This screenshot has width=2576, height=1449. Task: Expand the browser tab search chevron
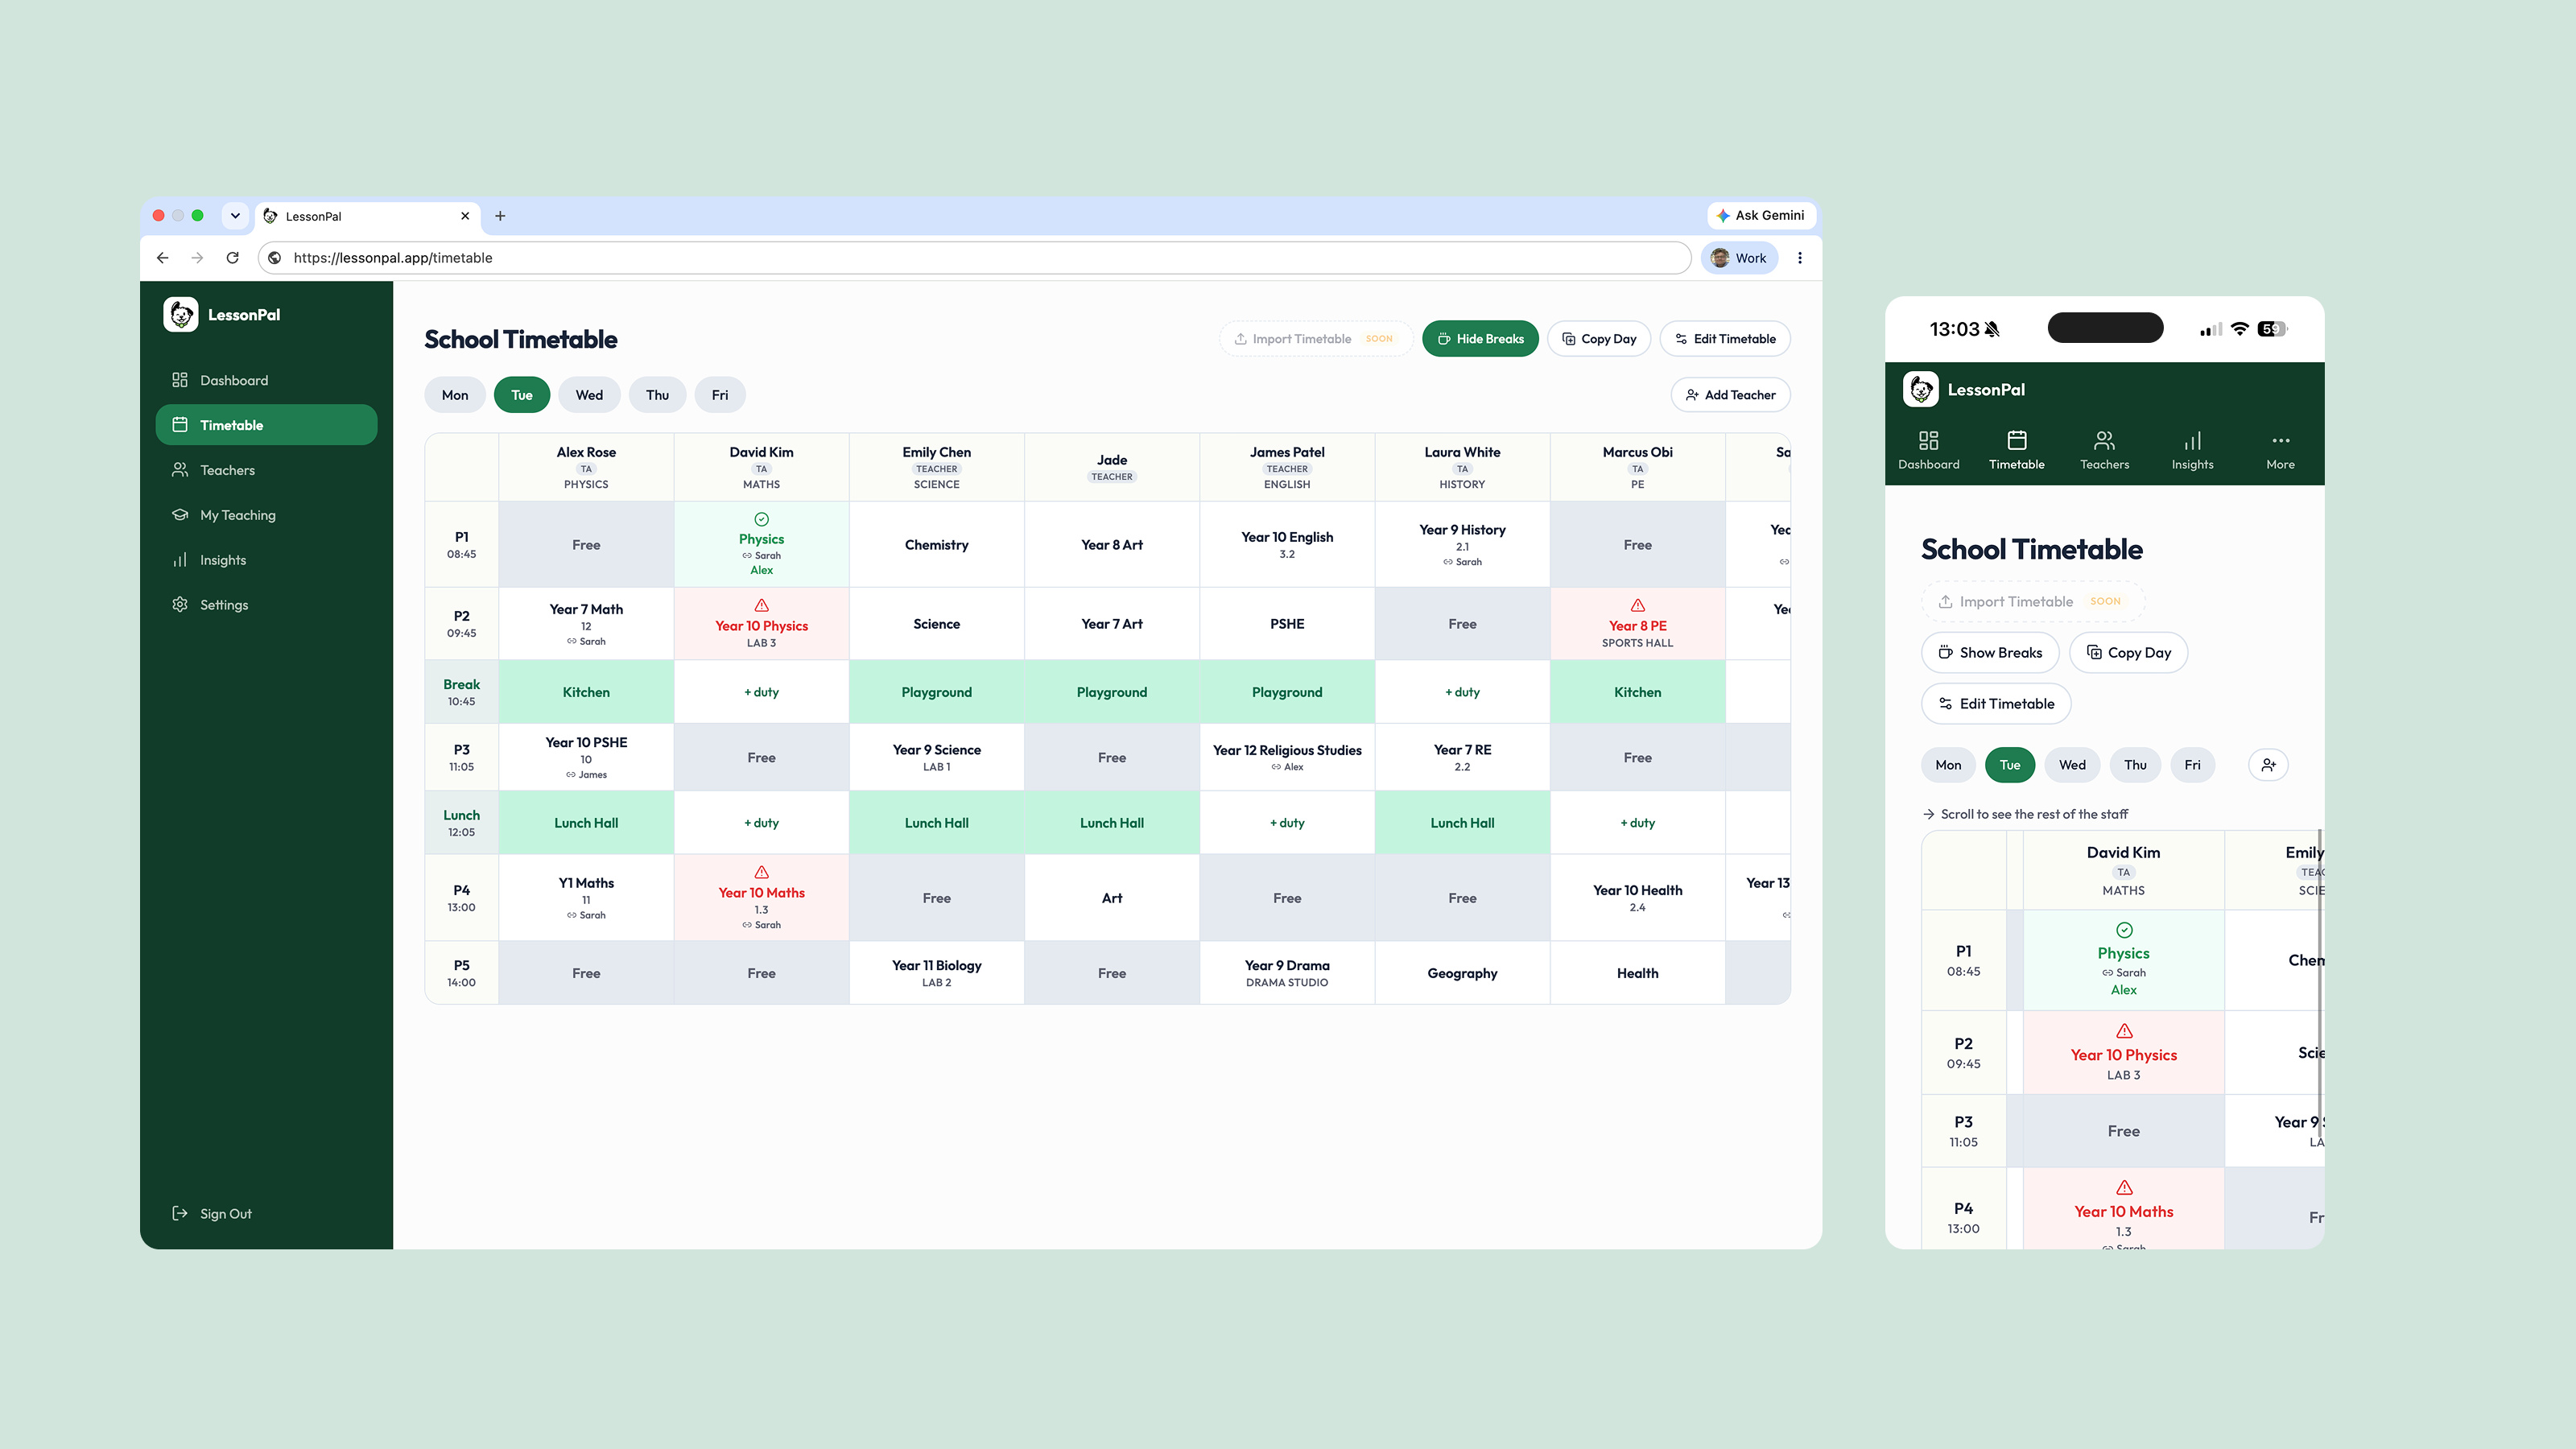click(x=235, y=216)
